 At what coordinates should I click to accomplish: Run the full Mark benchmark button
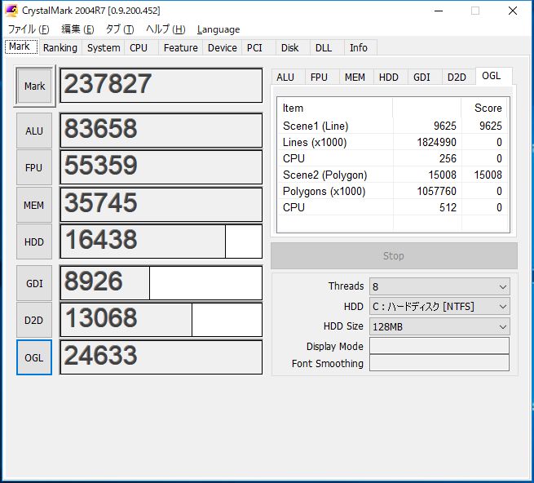pos(34,86)
